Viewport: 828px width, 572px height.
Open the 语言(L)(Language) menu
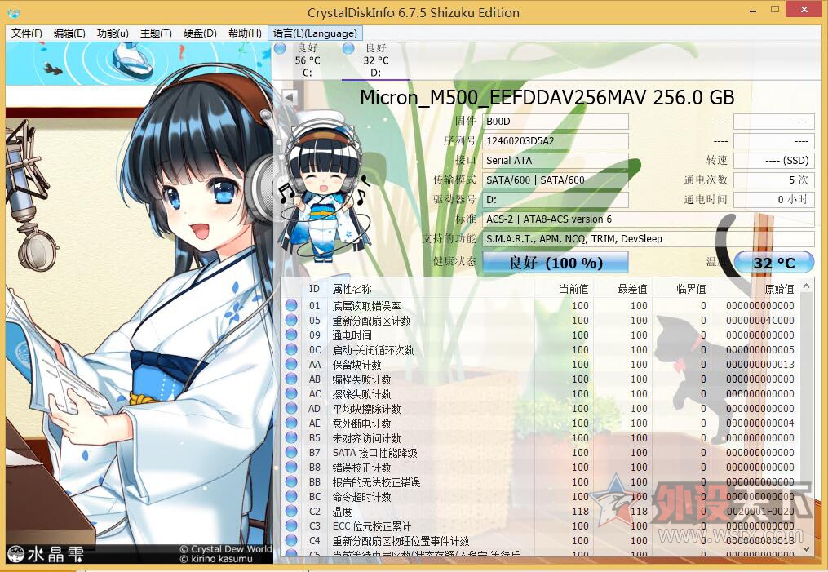[315, 33]
